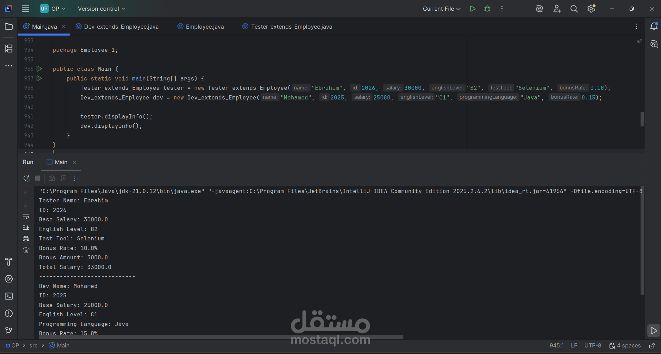Viewport: 661px width, 354px height.
Task: Run the current file from top toolbar
Action: coord(473,9)
